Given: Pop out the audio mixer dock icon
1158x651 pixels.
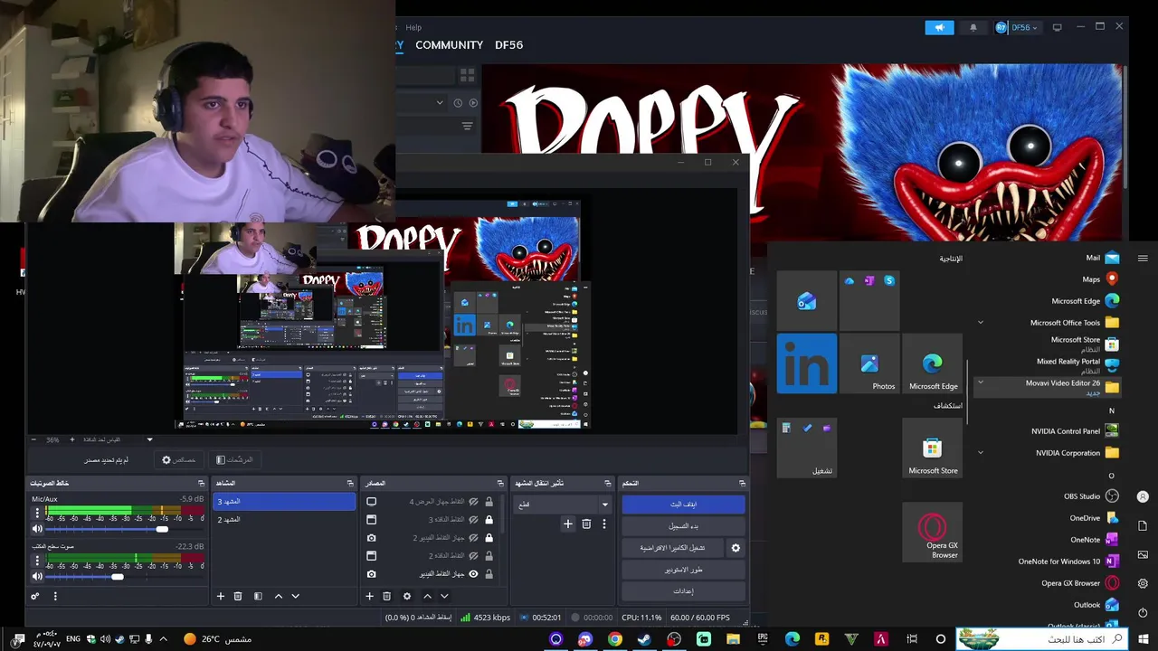Looking at the screenshot, I should (202, 483).
